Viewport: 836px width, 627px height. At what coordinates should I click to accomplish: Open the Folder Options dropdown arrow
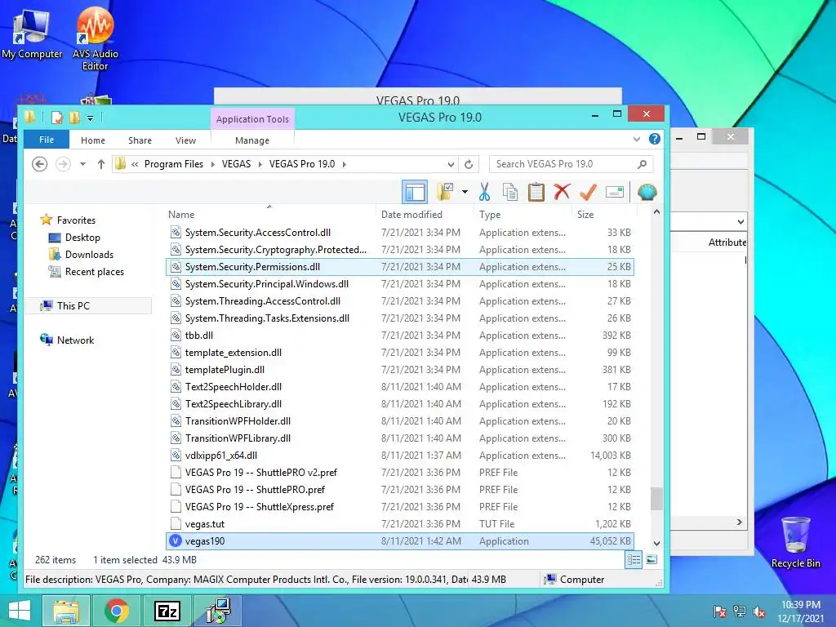(x=465, y=192)
